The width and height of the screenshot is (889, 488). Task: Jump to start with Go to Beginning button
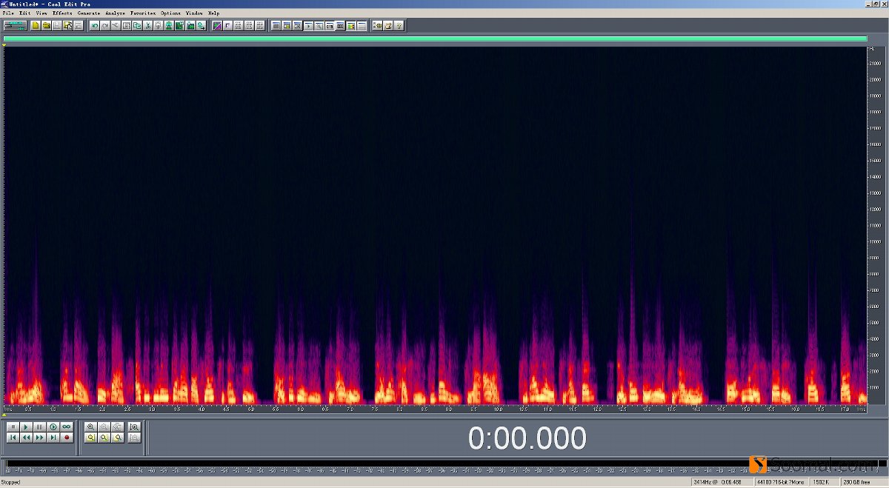13,438
